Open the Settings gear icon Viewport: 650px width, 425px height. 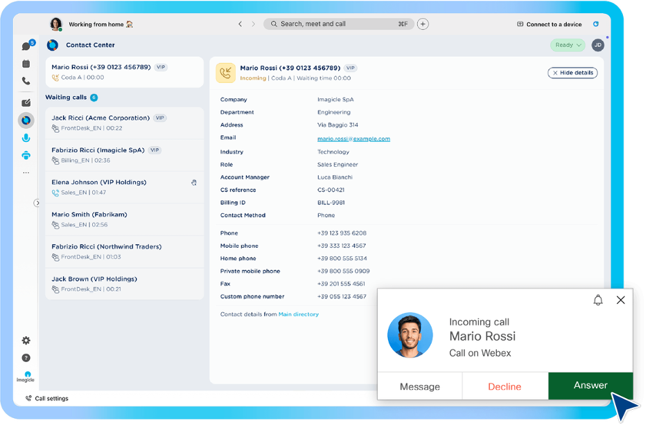click(26, 341)
